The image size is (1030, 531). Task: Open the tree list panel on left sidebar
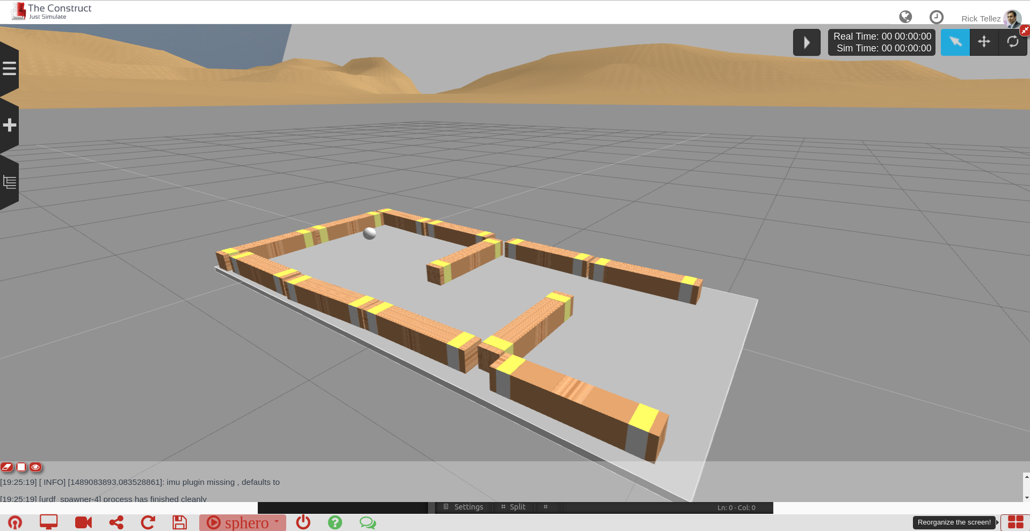[x=9, y=182]
